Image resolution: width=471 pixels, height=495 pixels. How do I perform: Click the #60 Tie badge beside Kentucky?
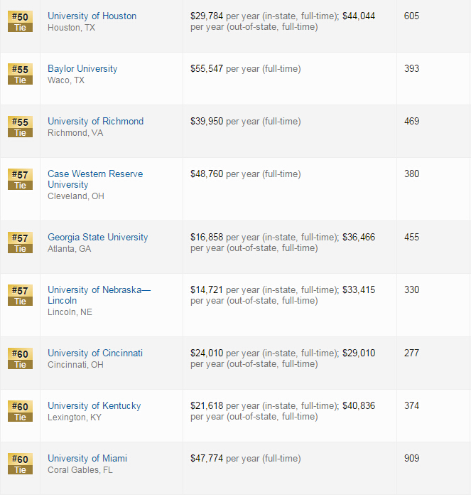pos(20,412)
